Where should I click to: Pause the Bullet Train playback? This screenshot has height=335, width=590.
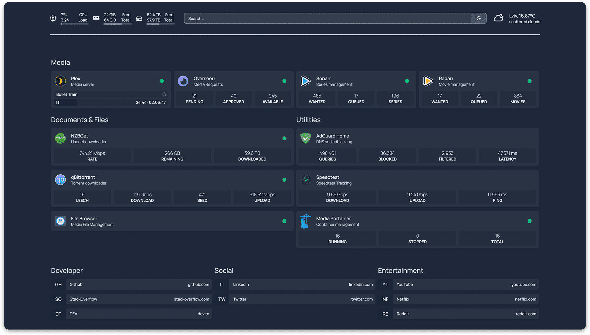coord(58,102)
